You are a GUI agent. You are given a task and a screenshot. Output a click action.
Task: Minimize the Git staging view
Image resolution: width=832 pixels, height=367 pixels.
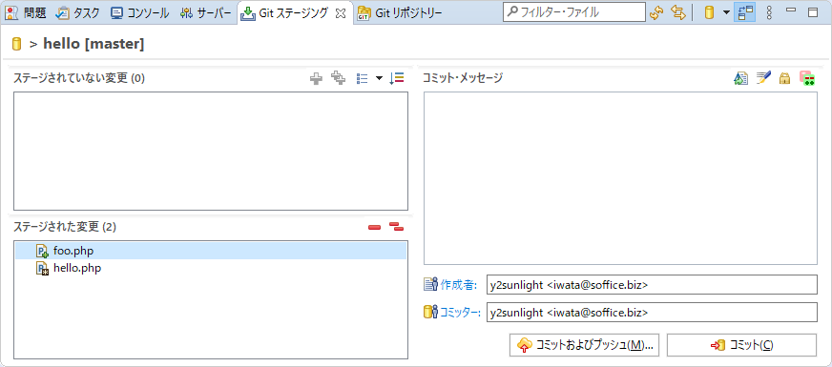(x=791, y=10)
